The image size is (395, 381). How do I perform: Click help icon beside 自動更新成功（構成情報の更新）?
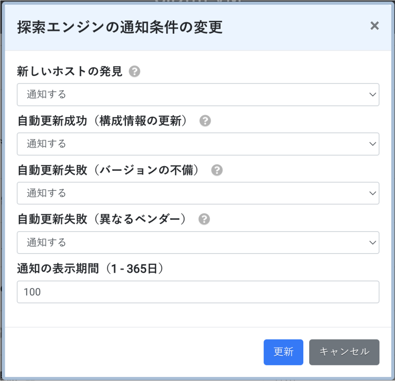205,121
